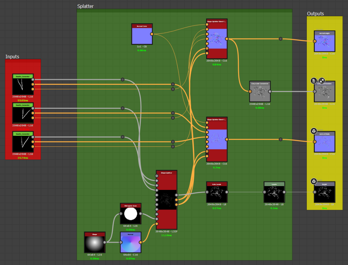Click the document badge on Grayscale Random output
348x265 pixels.
314,81
